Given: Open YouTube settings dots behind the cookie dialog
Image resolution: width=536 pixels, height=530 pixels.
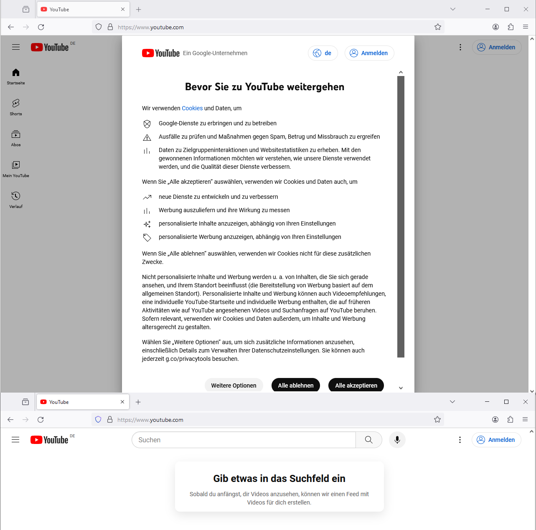Looking at the screenshot, I should [460, 47].
